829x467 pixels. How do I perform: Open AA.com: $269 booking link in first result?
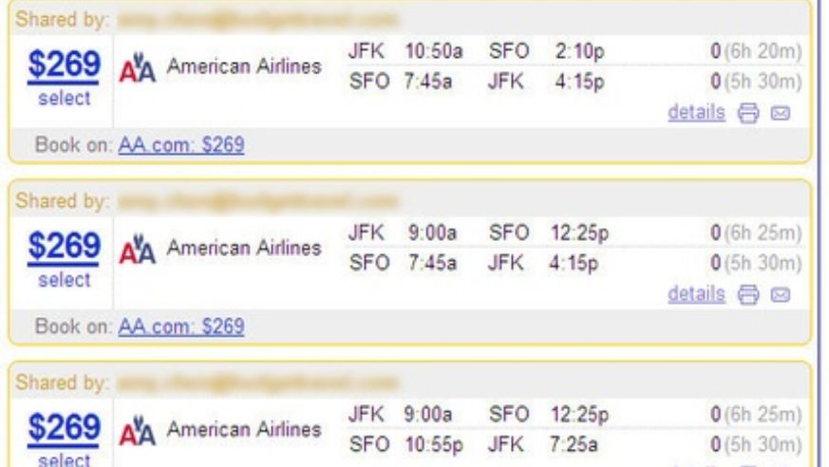(181, 144)
